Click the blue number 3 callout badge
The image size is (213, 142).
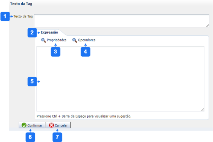pos(55,52)
